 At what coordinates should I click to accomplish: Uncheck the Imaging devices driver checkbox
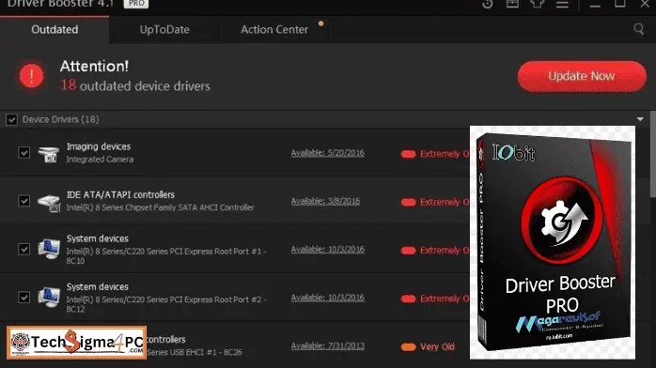(x=23, y=152)
